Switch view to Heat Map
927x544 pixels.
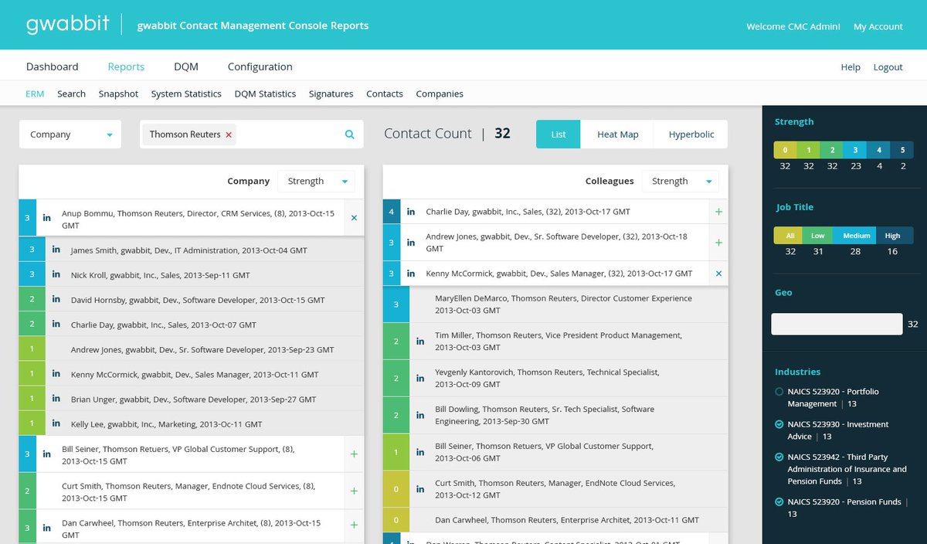click(617, 134)
